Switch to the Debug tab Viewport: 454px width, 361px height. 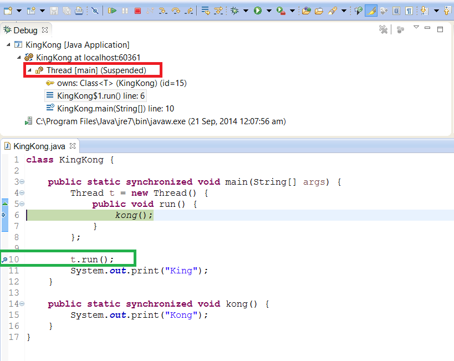coord(26,30)
